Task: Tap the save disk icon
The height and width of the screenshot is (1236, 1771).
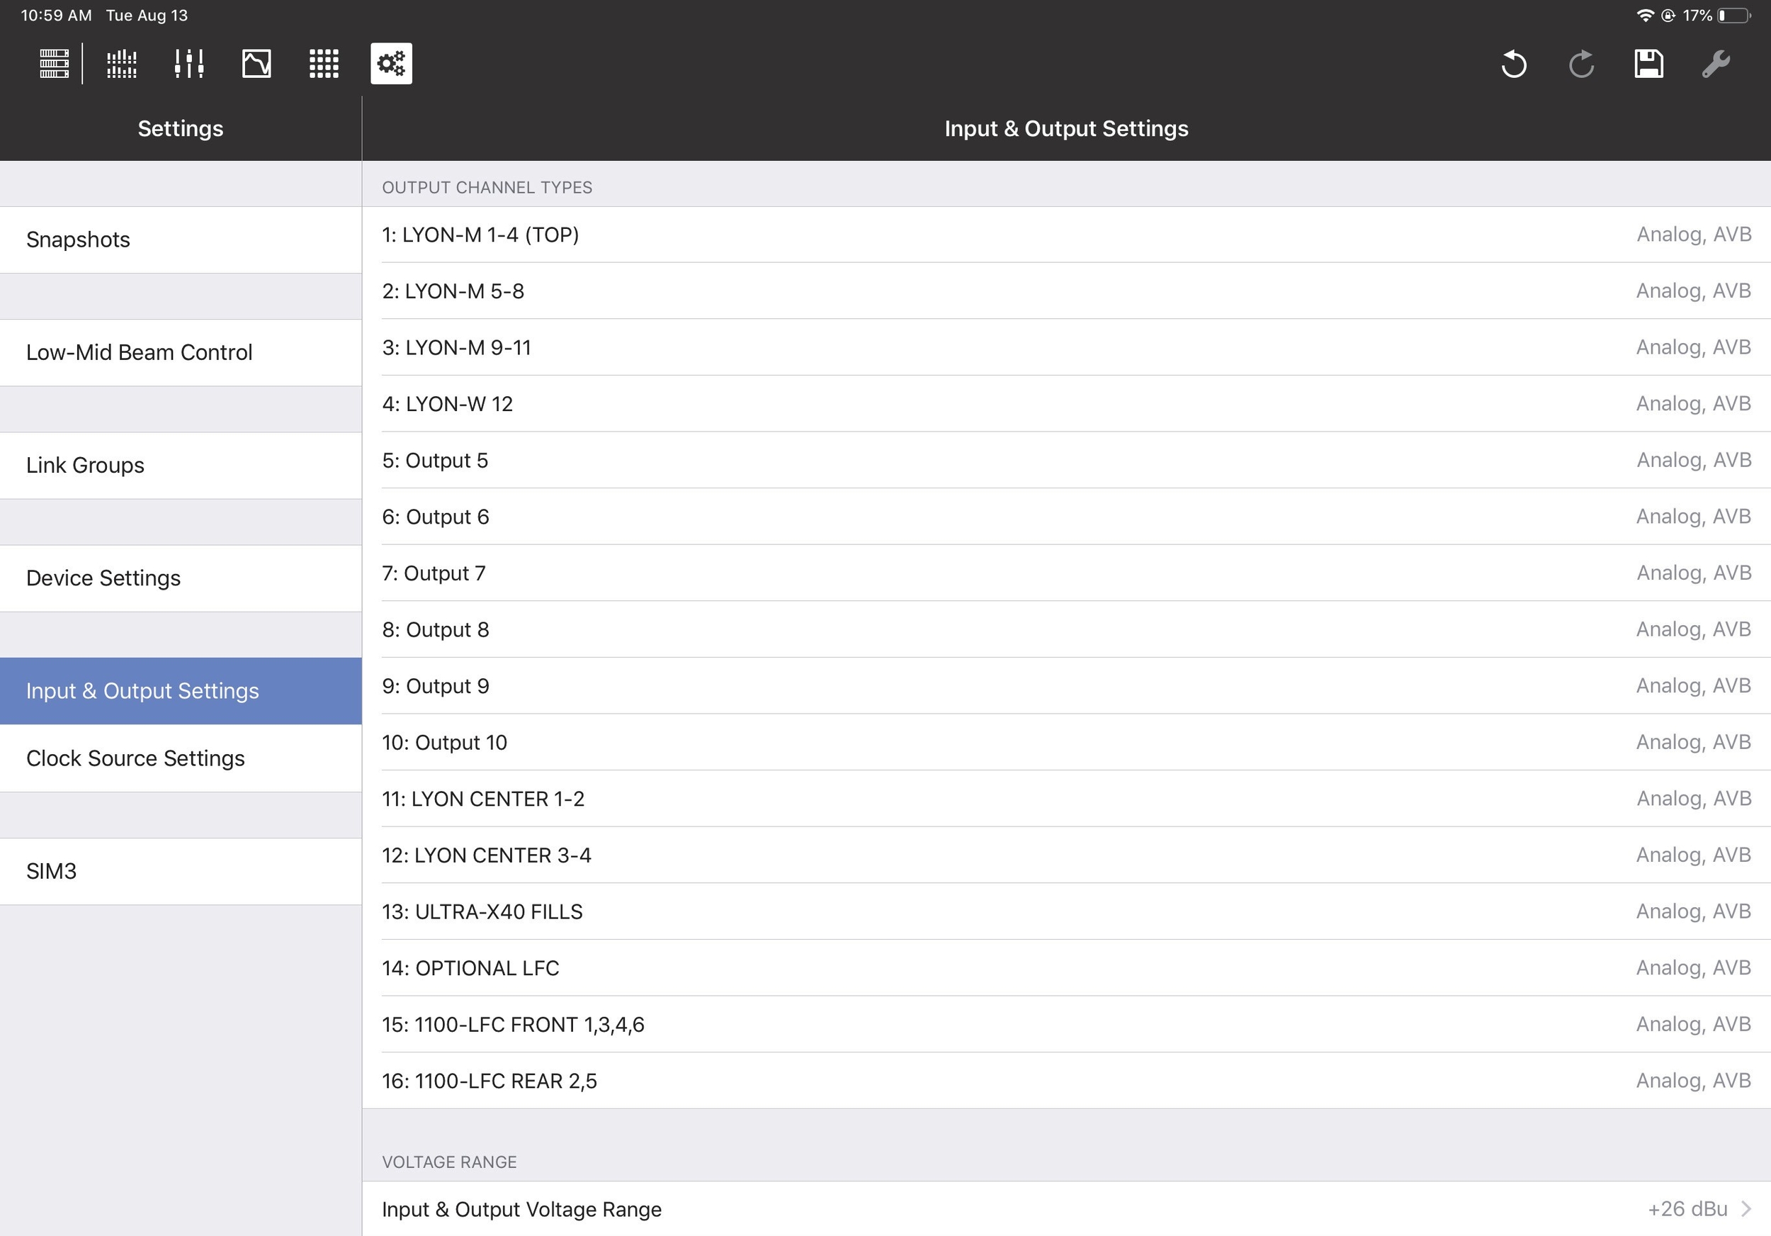Action: click(1648, 63)
